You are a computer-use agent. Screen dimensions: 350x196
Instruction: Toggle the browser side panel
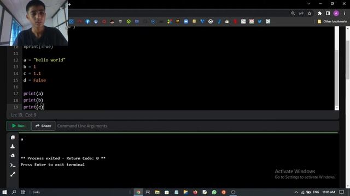pyautogui.click(x=328, y=13)
